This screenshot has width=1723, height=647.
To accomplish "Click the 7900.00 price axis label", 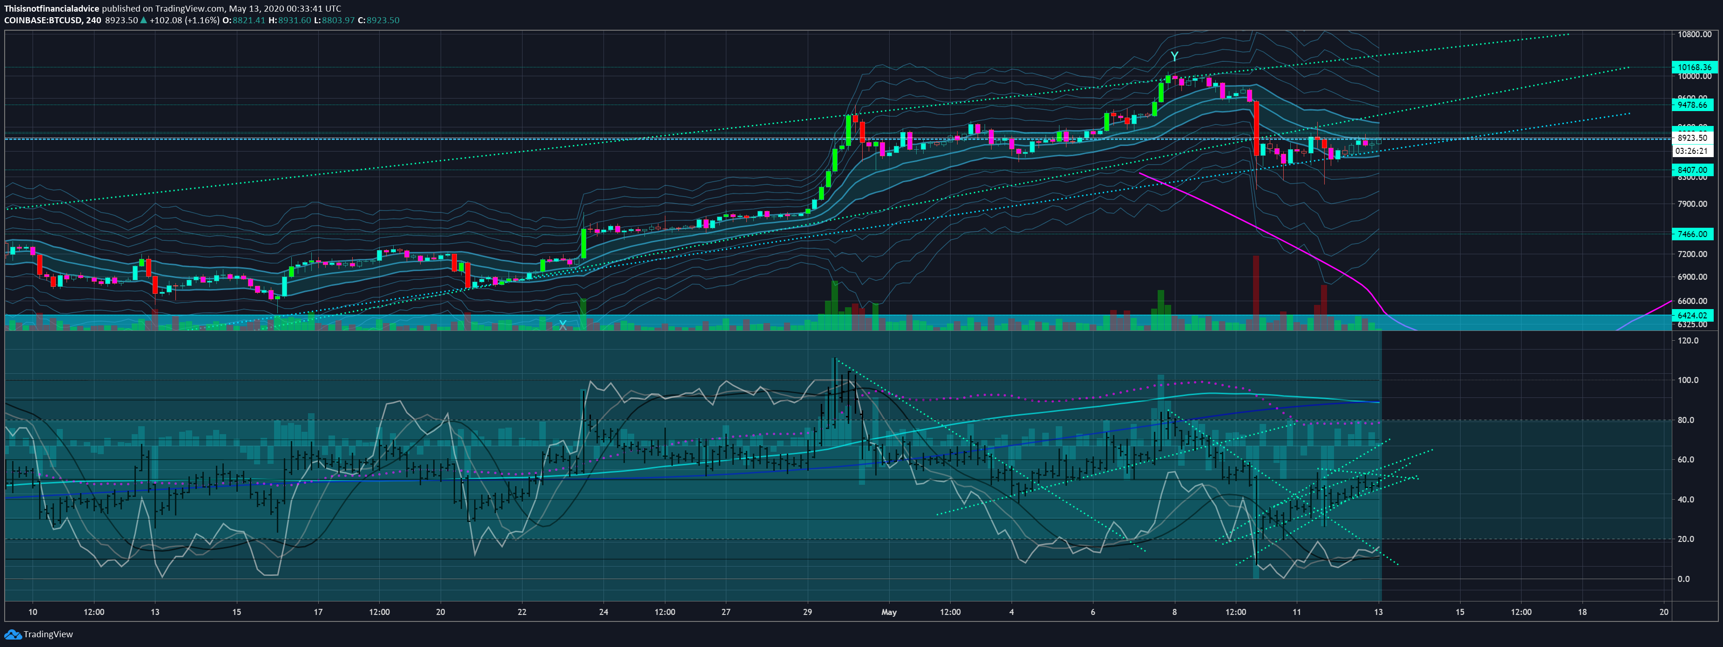I will click(x=1692, y=204).
